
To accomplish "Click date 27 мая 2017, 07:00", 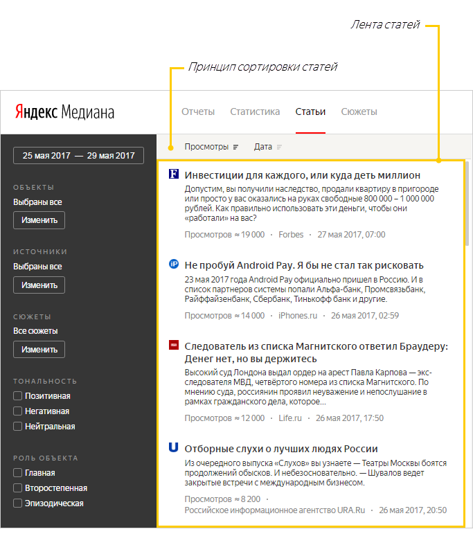I will click(x=351, y=235).
